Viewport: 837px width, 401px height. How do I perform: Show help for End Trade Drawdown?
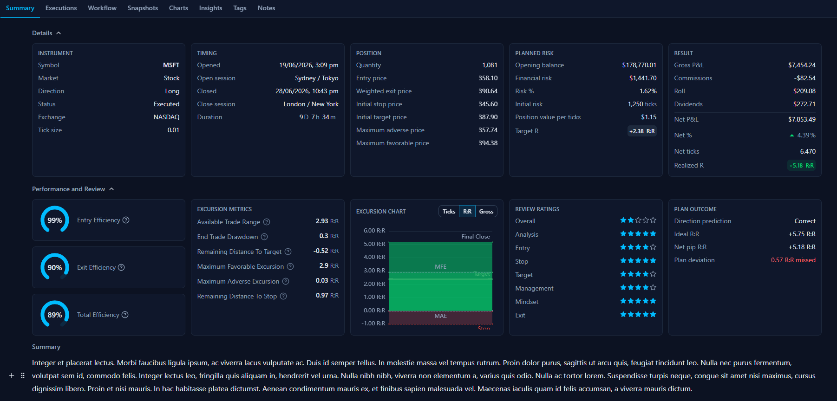coord(264,237)
